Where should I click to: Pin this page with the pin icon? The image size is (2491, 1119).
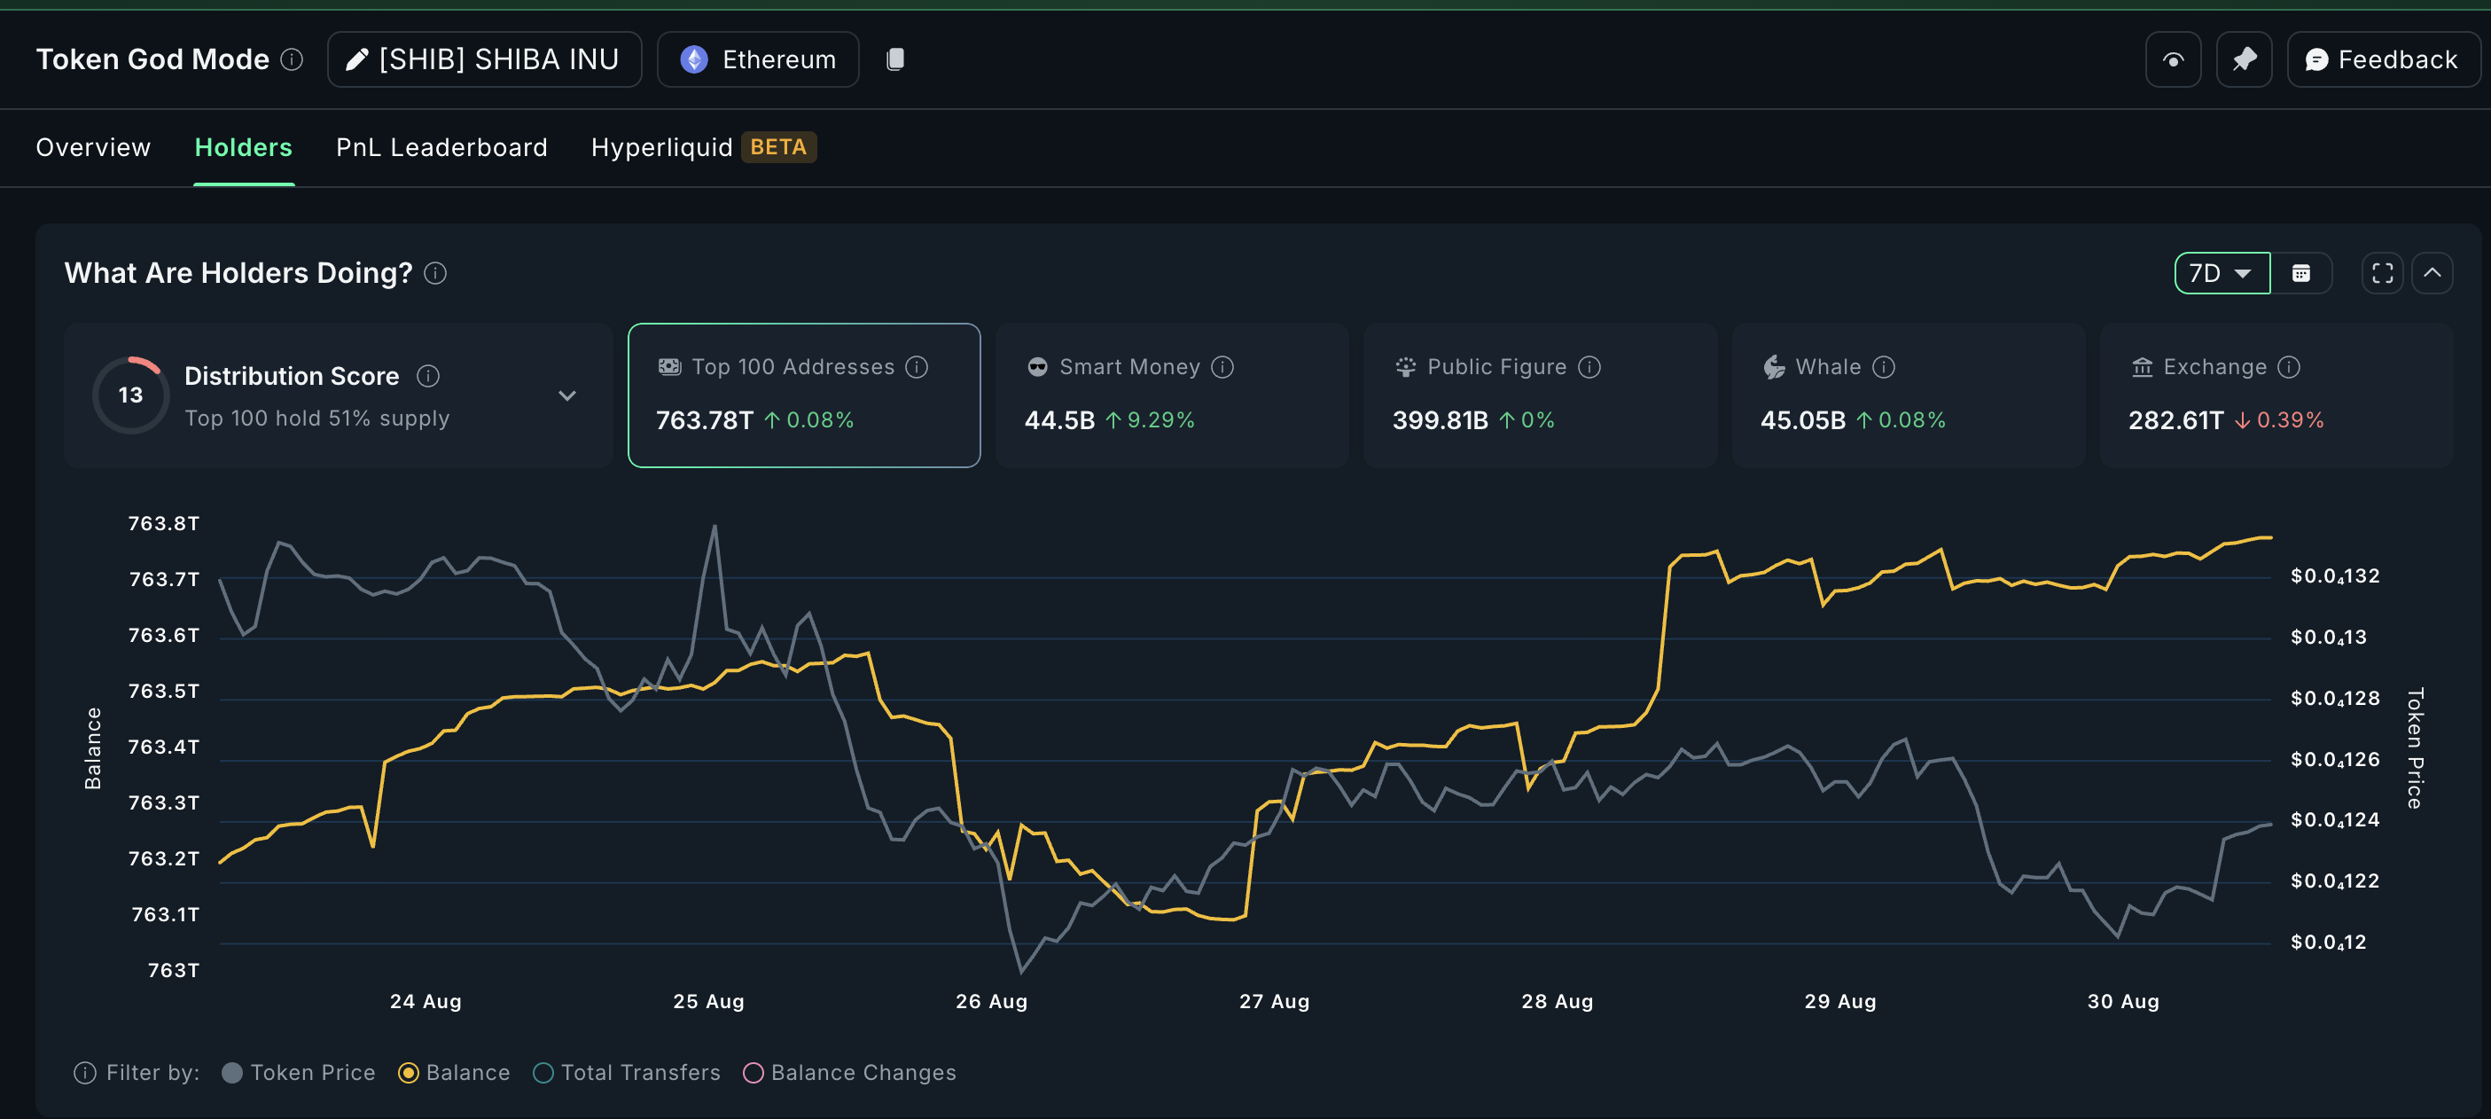click(x=2244, y=59)
